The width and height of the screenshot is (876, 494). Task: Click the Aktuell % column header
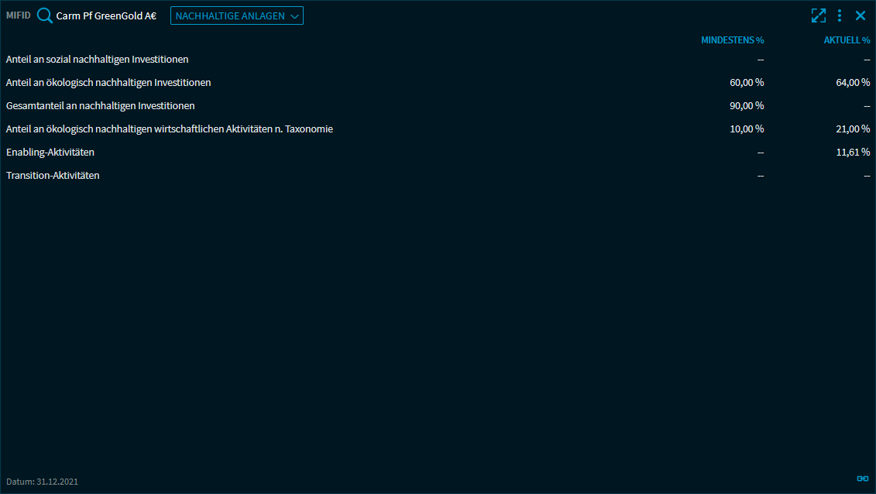click(x=847, y=40)
